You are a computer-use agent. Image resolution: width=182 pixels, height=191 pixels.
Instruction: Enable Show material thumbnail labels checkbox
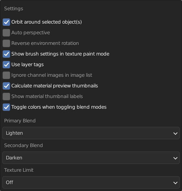[x=6, y=96]
